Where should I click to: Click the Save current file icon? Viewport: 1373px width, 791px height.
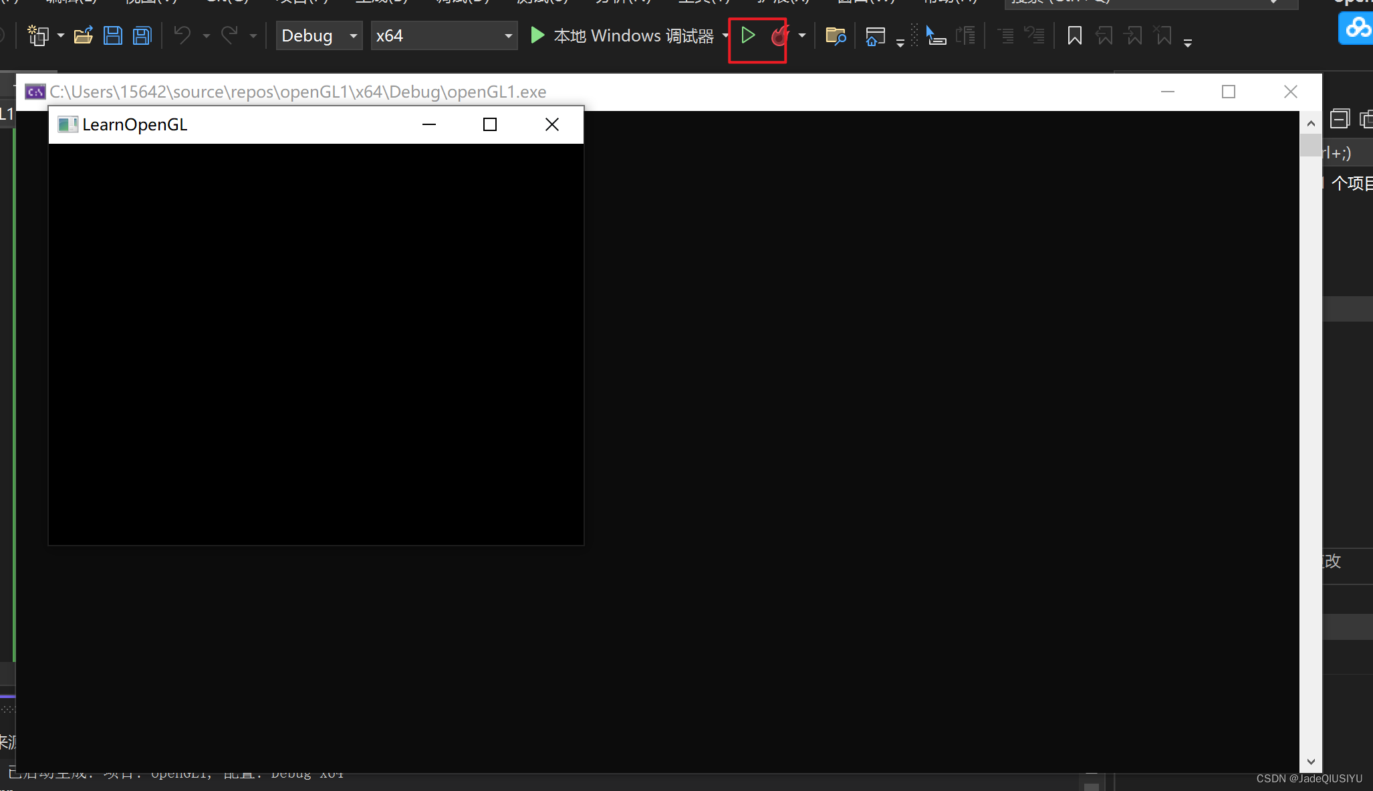coord(112,35)
